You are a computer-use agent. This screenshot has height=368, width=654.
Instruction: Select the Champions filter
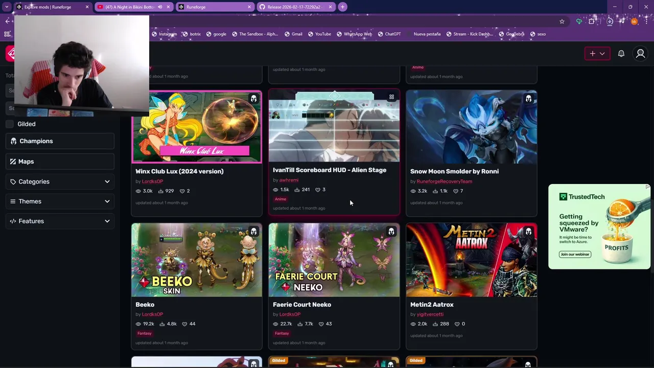[x=60, y=141]
